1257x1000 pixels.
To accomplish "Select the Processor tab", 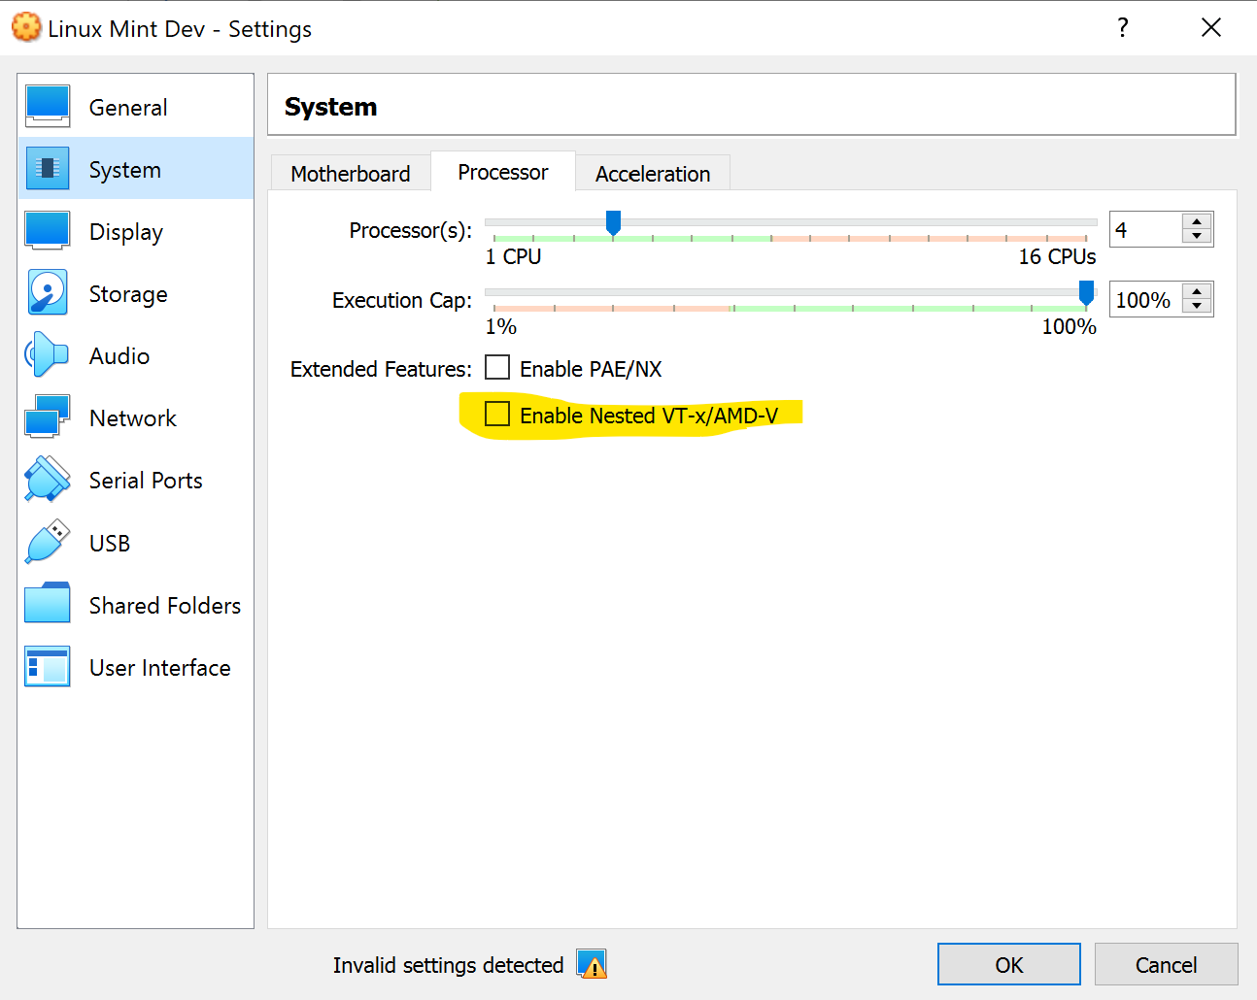I will click(503, 172).
